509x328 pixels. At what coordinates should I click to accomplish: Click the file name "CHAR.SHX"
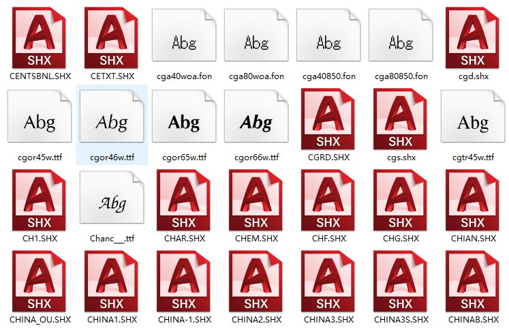185,239
